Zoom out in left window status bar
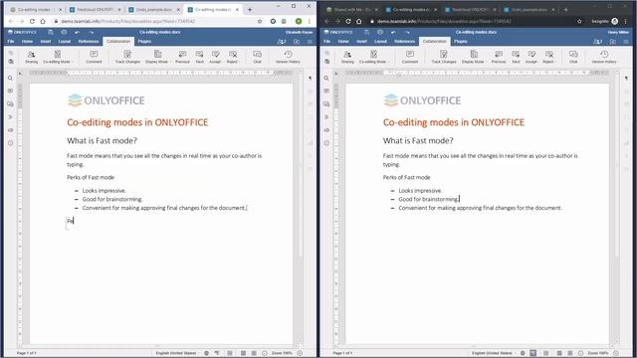This screenshot has width=637, height=358. [265, 353]
